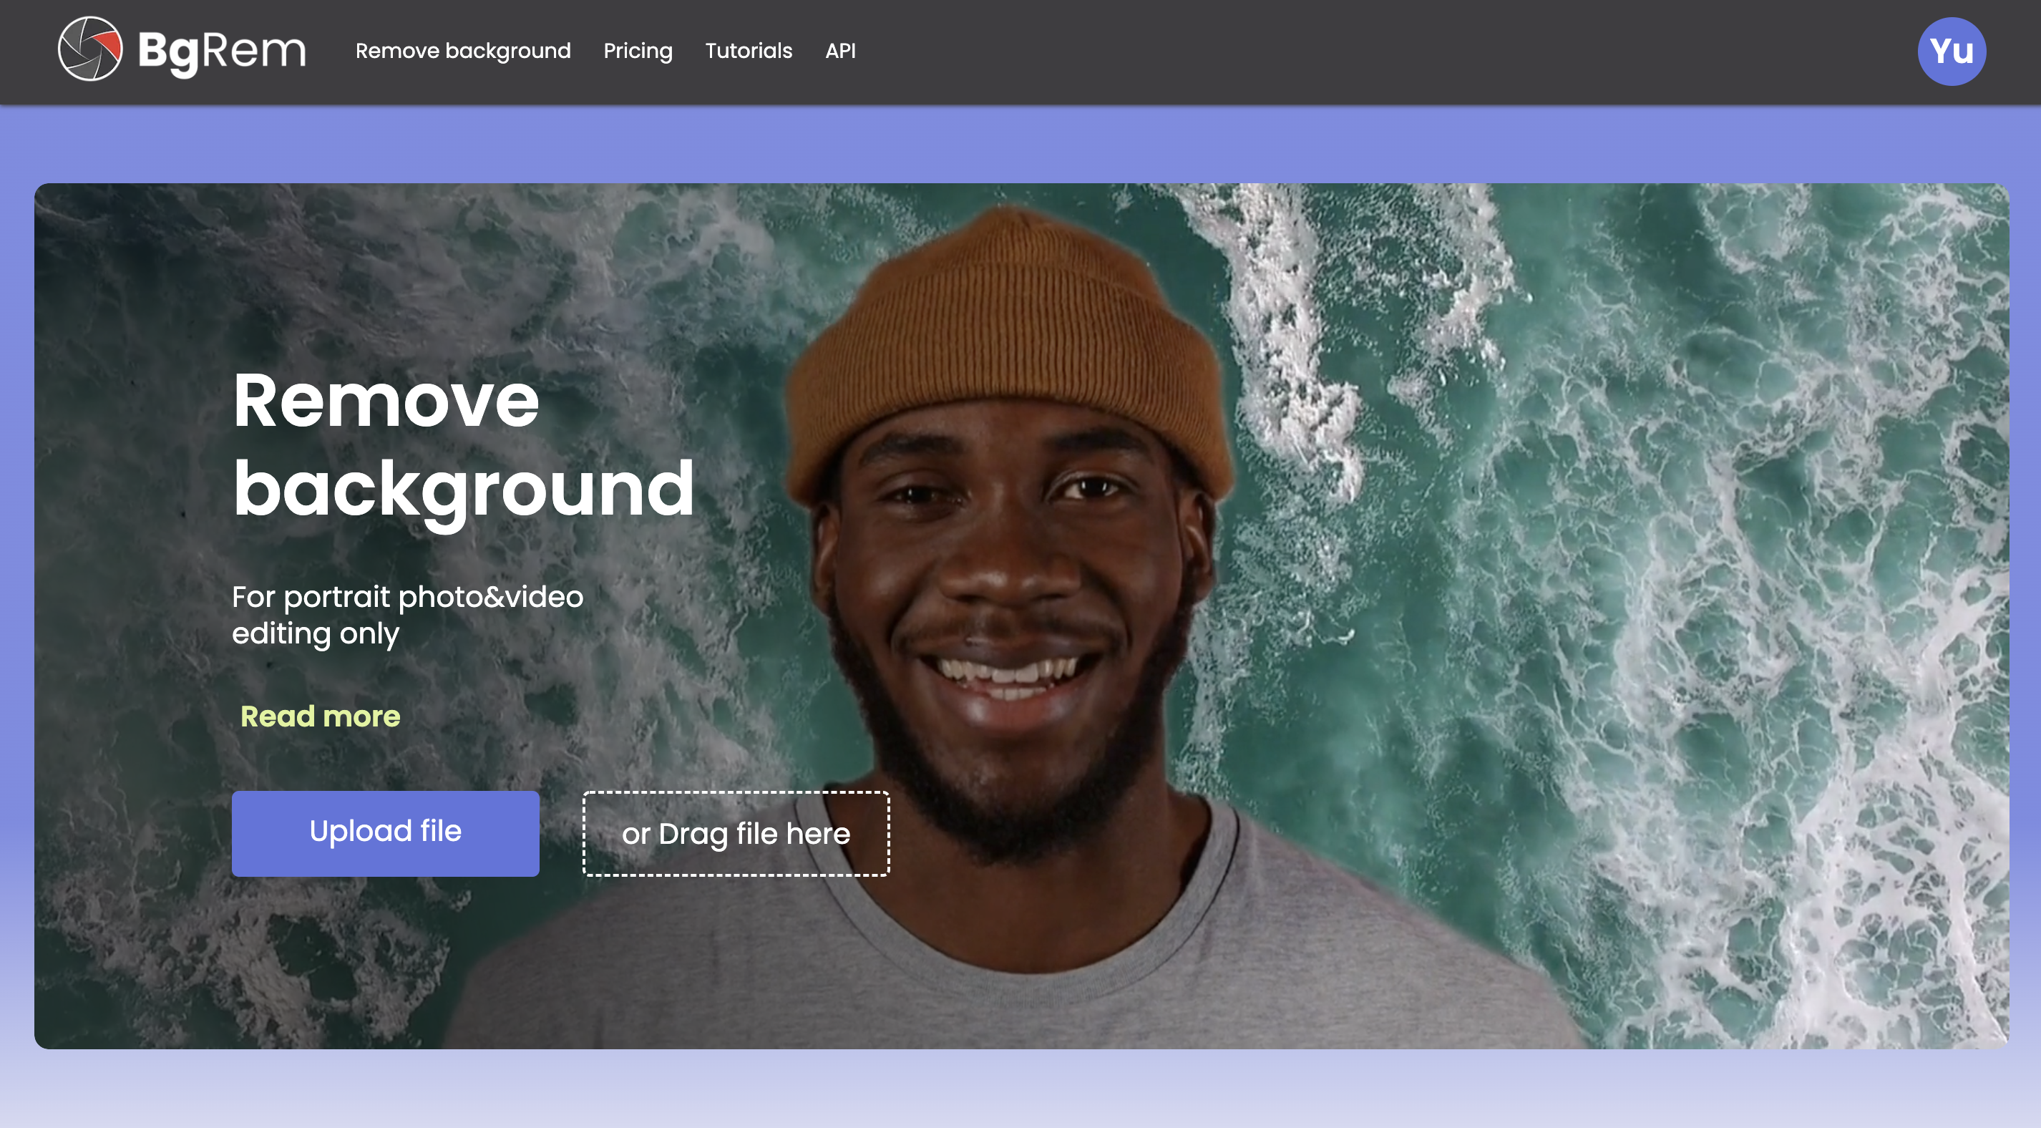Follow the Read more link

320,716
